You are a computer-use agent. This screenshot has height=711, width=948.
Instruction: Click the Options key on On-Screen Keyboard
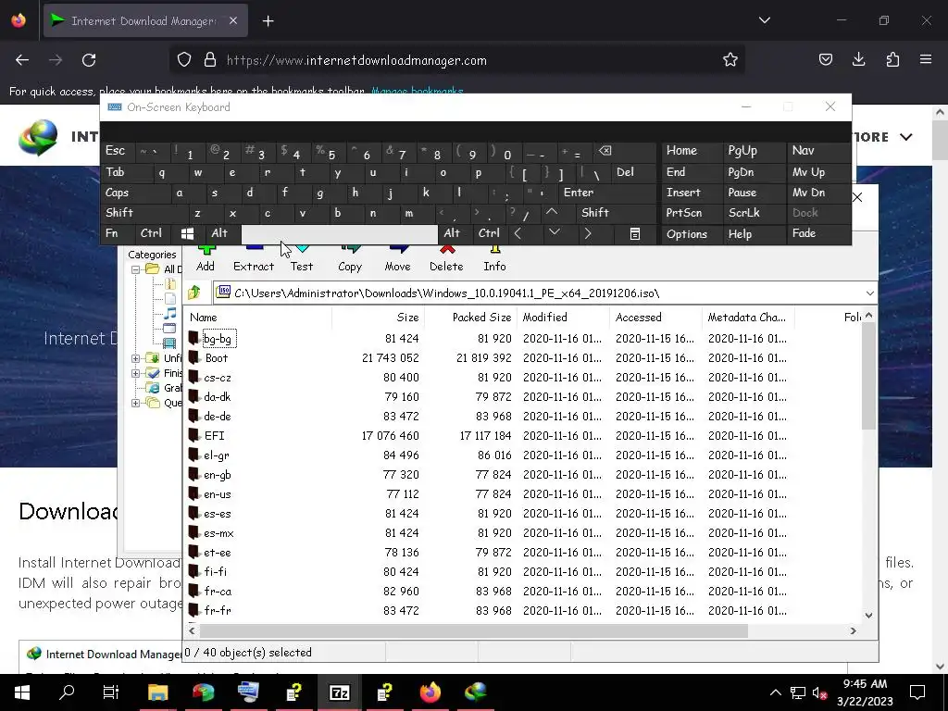pyautogui.click(x=692, y=233)
